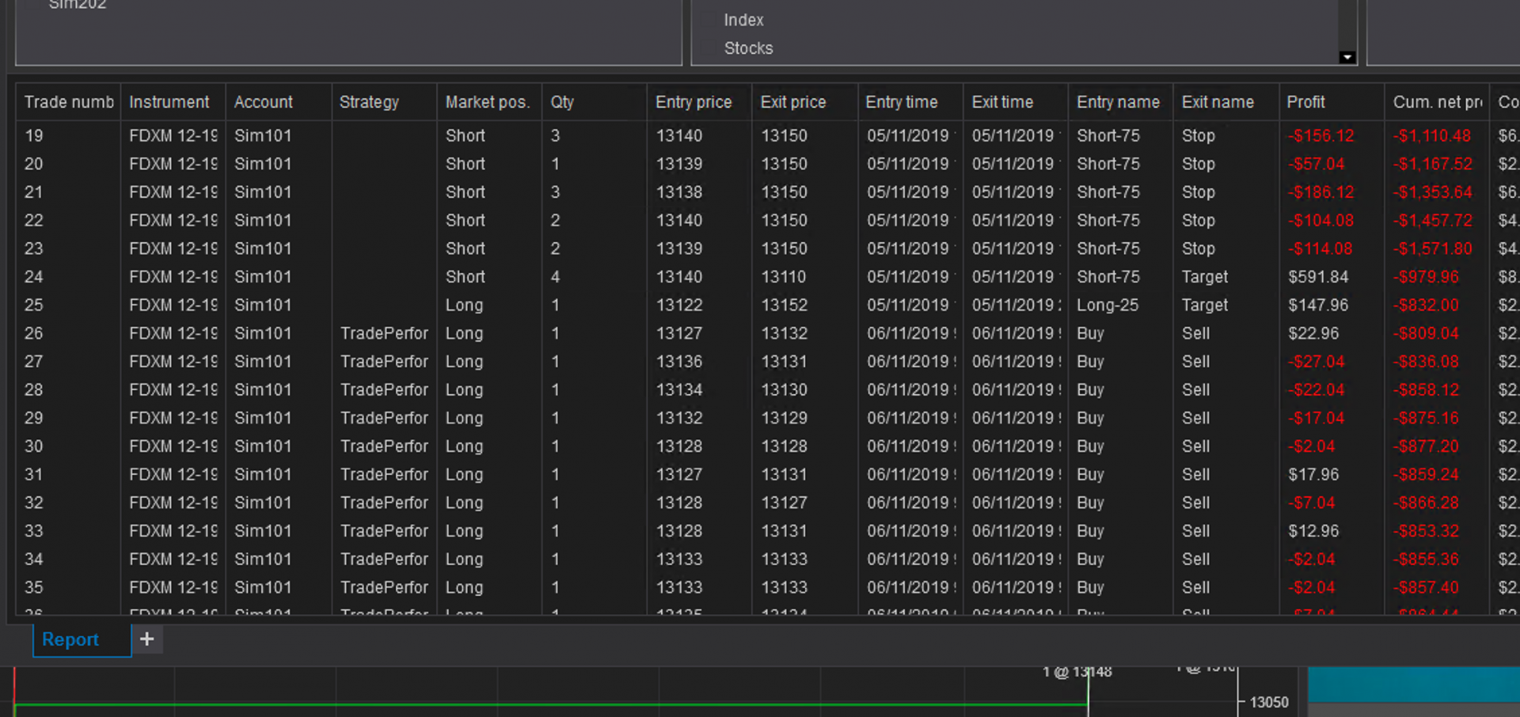The image size is (1520, 717).
Task: Click Target exit name in trade 24 row
Action: click(x=1205, y=277)
